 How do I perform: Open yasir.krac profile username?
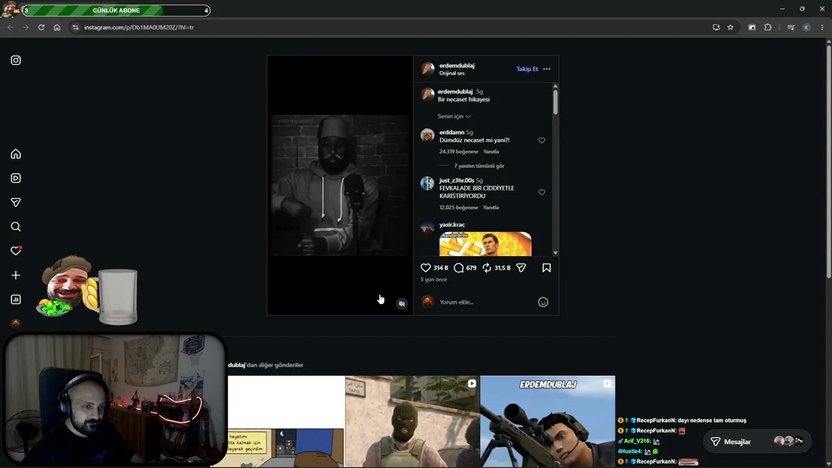(452, 225)
